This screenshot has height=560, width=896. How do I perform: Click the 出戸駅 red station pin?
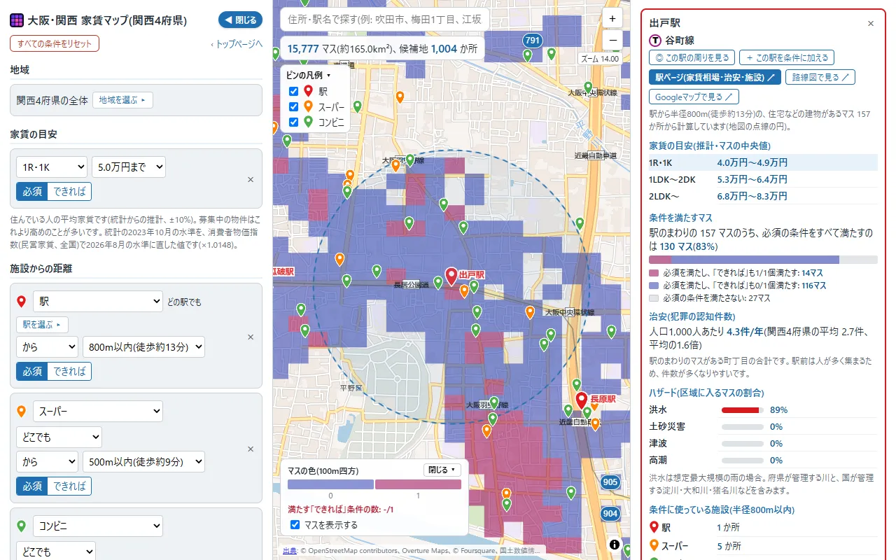451,277
